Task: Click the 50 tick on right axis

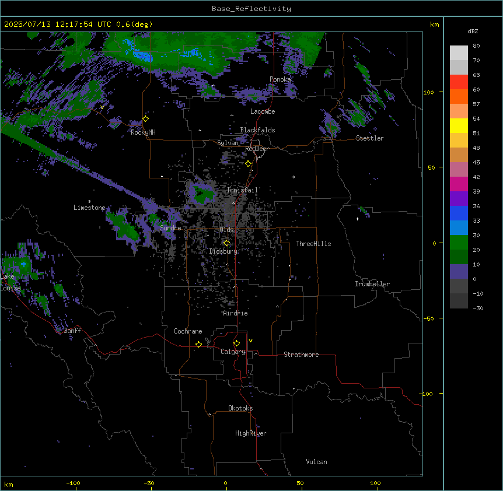Action: [x=431, y=167]
